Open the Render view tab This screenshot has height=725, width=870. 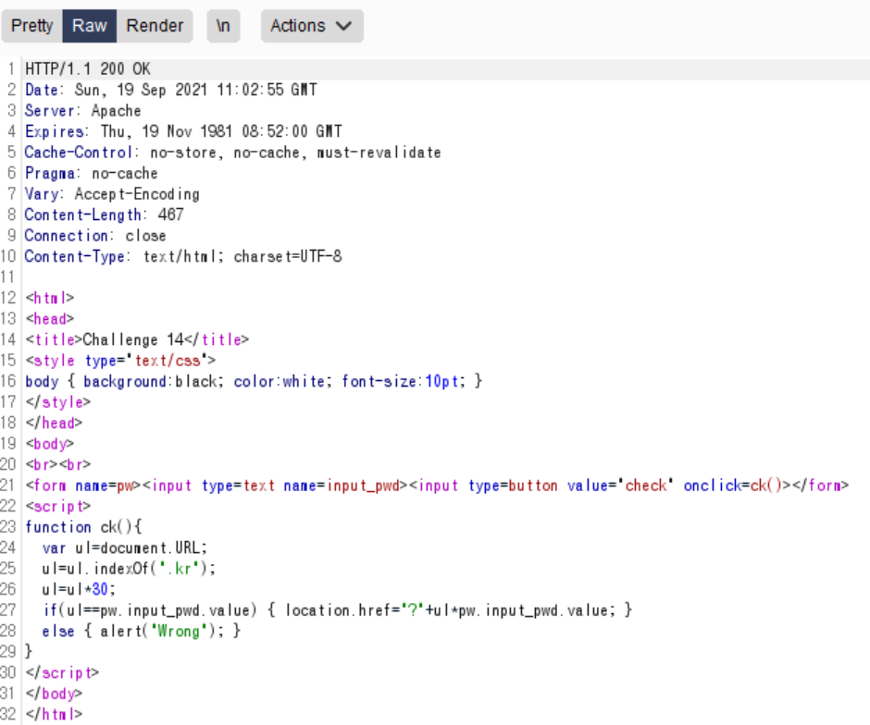pos(155,26)
